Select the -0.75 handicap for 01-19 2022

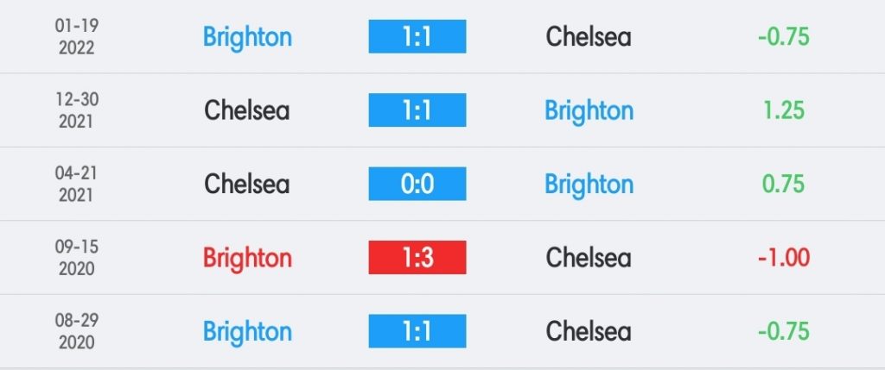click(783, 36)
